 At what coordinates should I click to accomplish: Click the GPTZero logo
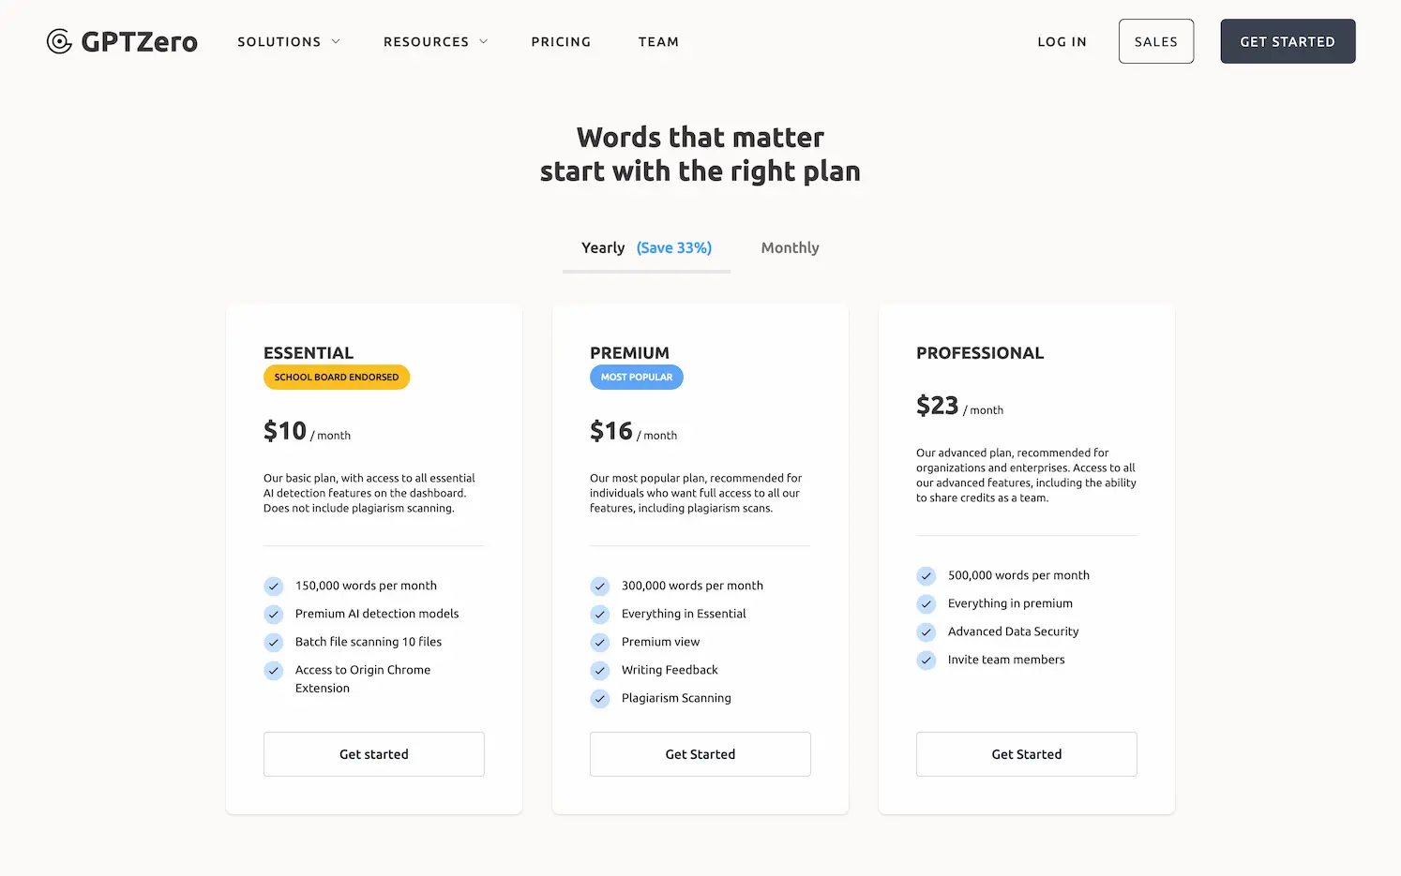(x=121, y=41)
